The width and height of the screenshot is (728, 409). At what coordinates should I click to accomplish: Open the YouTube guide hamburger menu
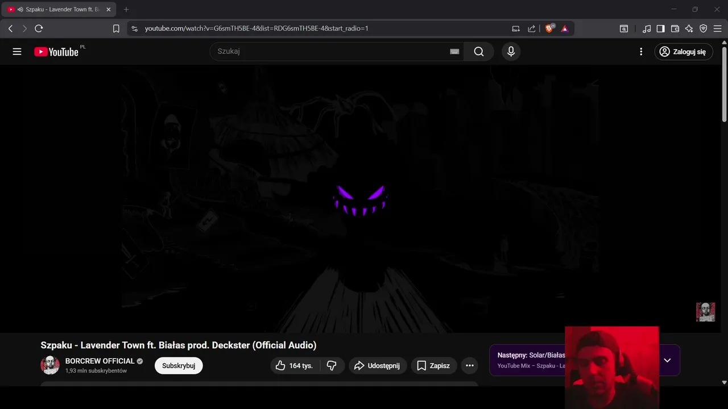17,52
